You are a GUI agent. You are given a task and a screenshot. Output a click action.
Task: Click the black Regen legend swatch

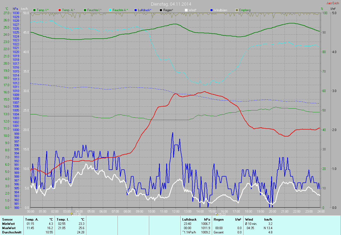(x=161, y=10)
